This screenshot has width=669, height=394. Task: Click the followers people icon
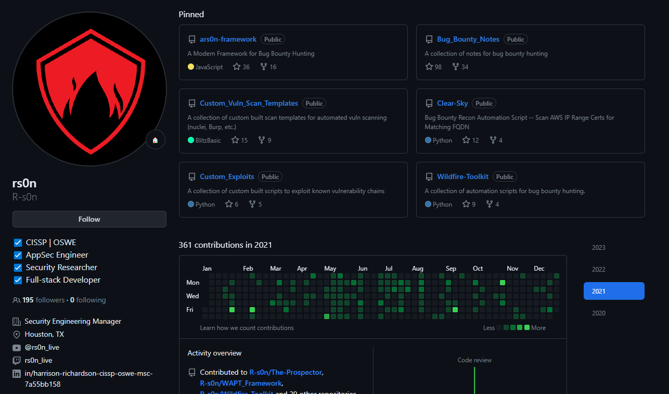(16, 300)
